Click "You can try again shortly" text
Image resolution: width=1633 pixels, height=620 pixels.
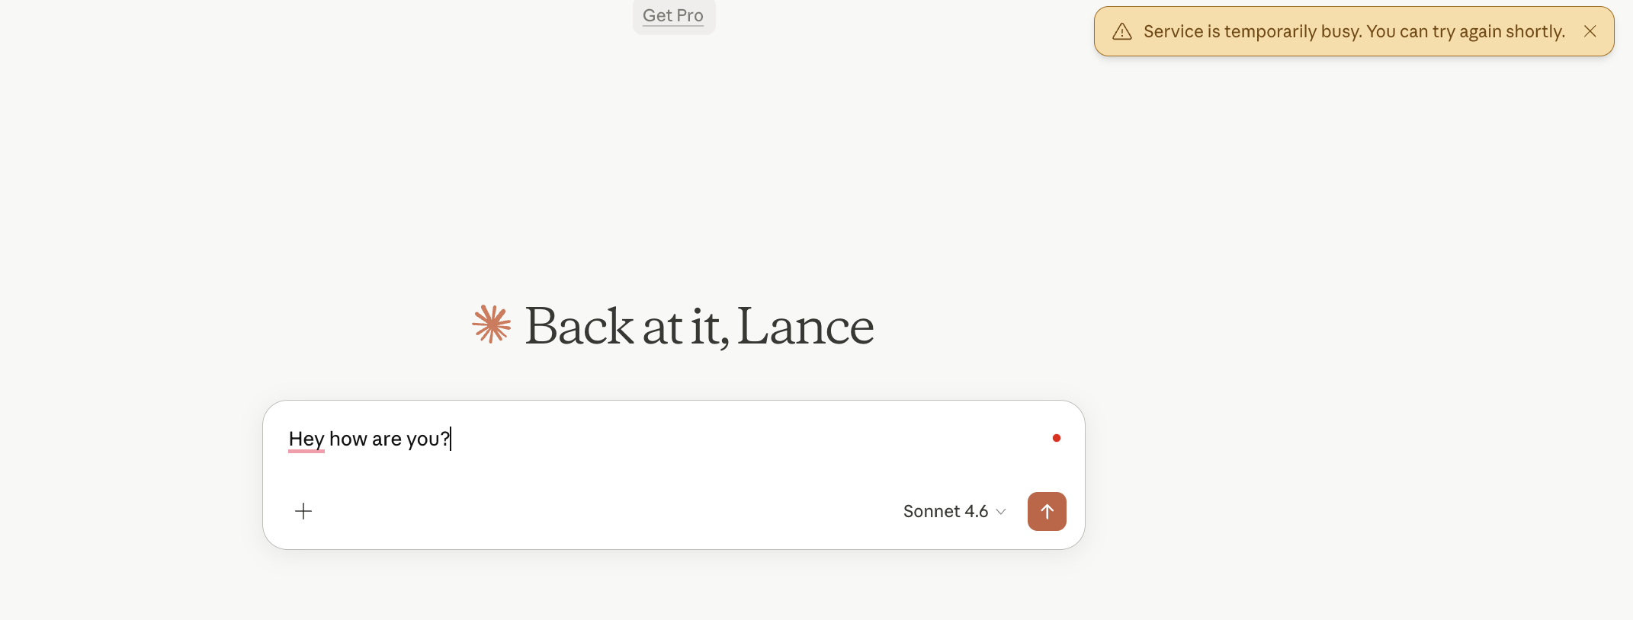1465,31
